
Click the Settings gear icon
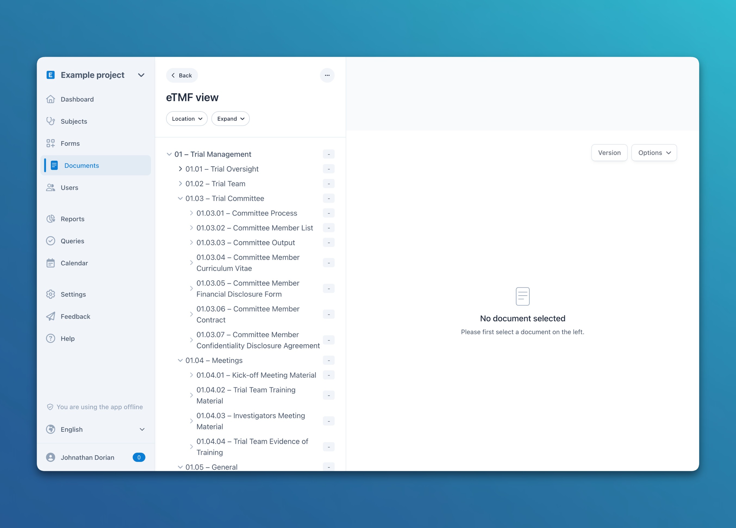(51, 294)
